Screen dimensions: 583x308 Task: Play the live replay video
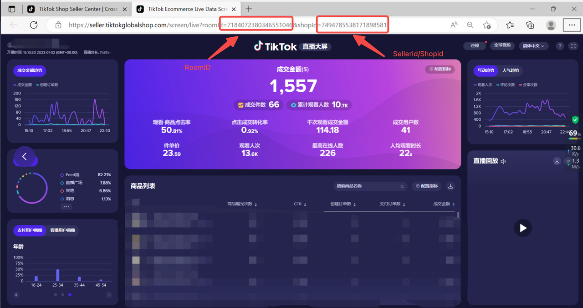click(522, 228)
